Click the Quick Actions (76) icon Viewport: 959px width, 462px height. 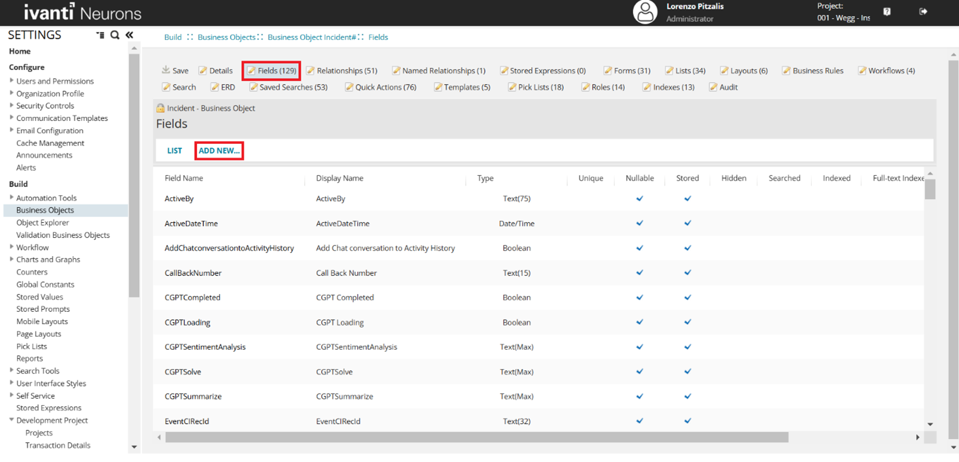[x=349, y=87]
